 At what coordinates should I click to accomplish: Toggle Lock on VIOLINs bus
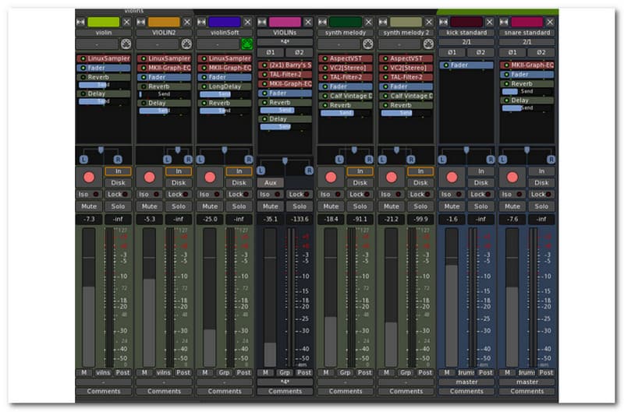pos(300,194)
